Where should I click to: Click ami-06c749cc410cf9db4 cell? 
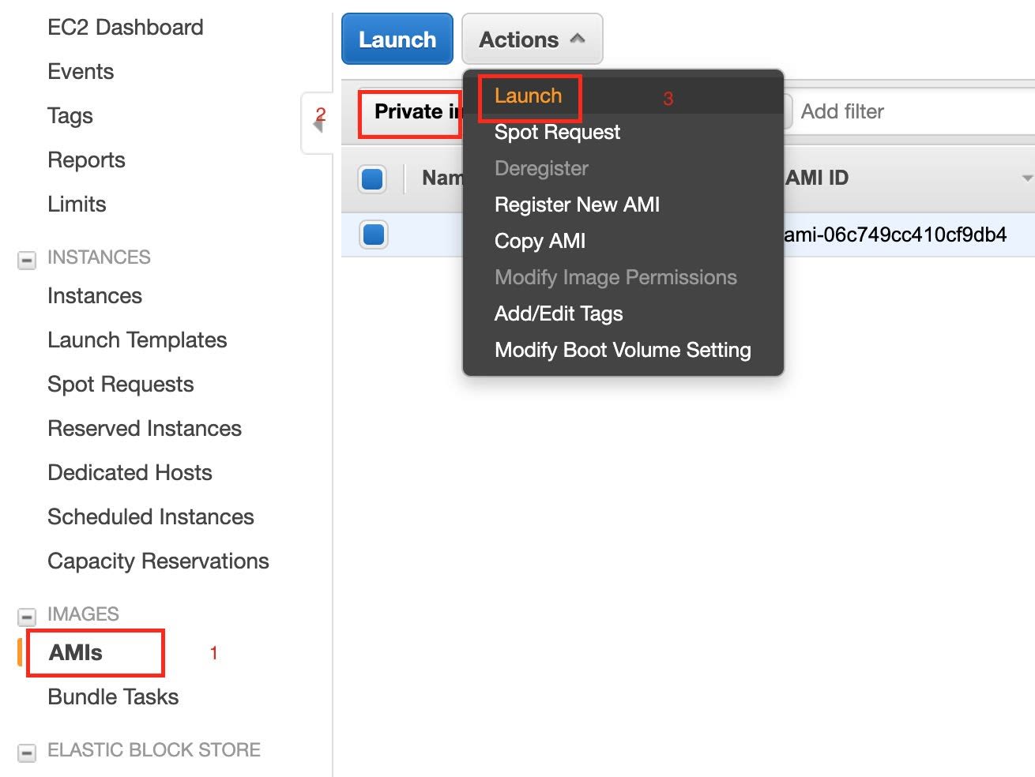(895, 235)
